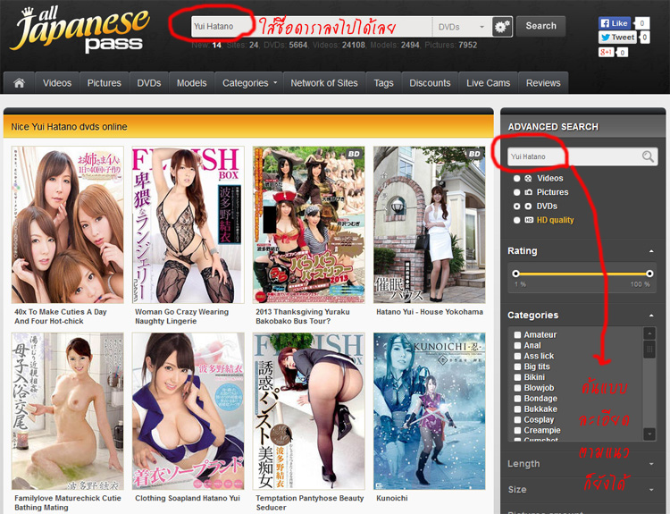The width and height of the screenshot is (670, 514).
Task: Click the top search box with Yui Hatano
Action: [x=312, y=27]
